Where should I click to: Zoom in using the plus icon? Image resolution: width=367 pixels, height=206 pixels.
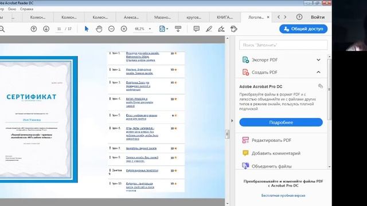[x=124, y=29]
